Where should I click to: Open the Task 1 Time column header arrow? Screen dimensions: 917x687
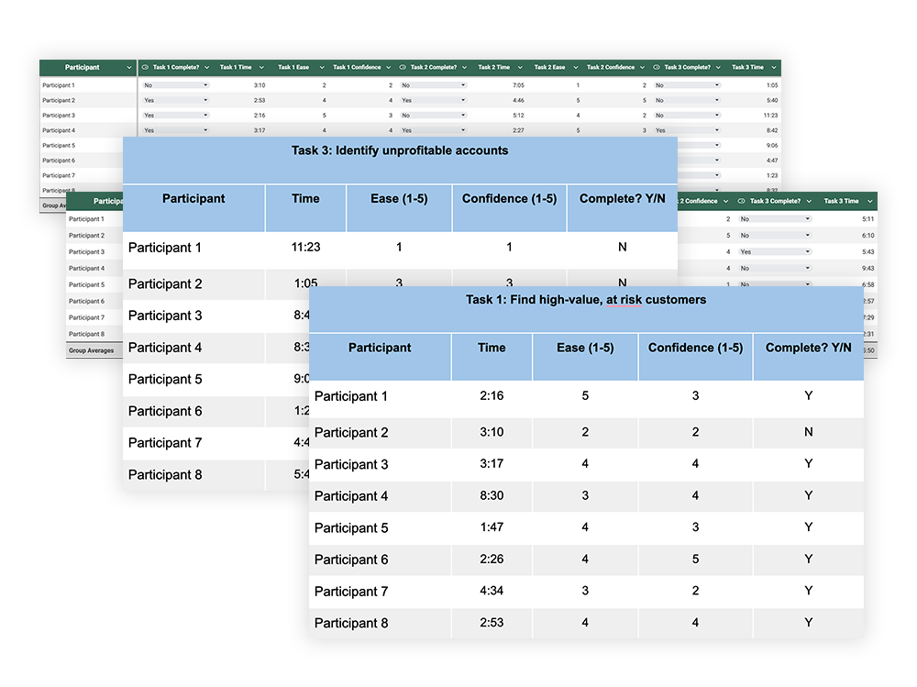pos(261,67)
